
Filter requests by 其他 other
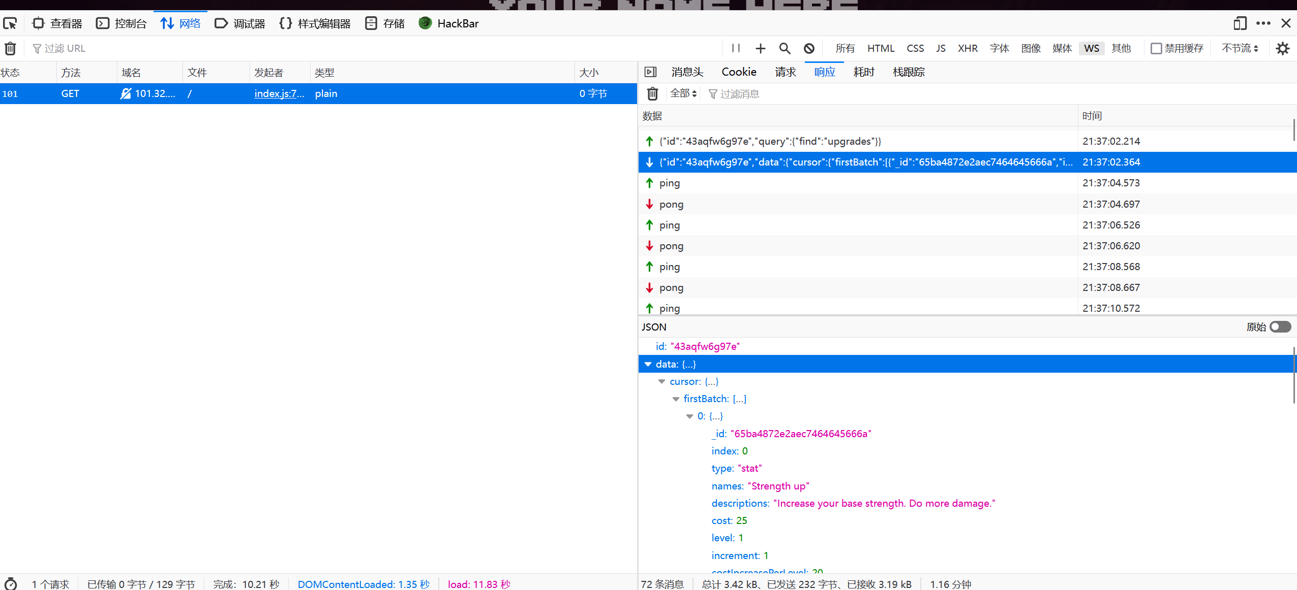point(1121,48)
